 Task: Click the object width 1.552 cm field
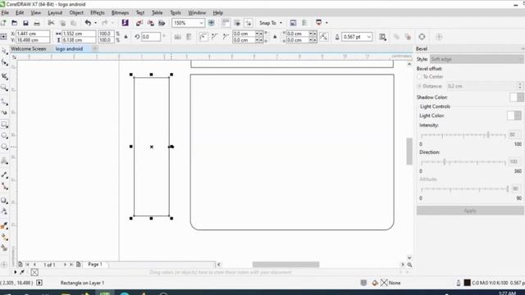[x=79, y=34]
